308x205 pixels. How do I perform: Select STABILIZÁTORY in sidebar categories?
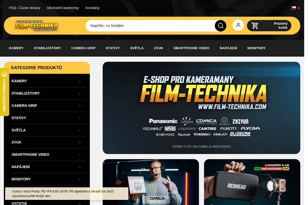[26, 93]
